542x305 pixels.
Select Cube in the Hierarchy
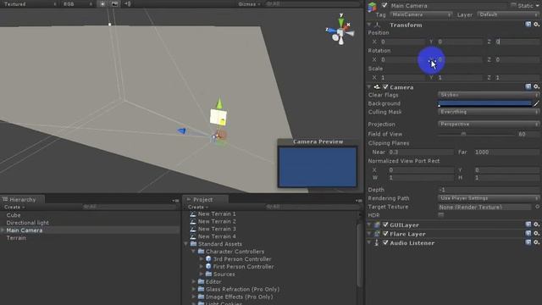[14, 215]
